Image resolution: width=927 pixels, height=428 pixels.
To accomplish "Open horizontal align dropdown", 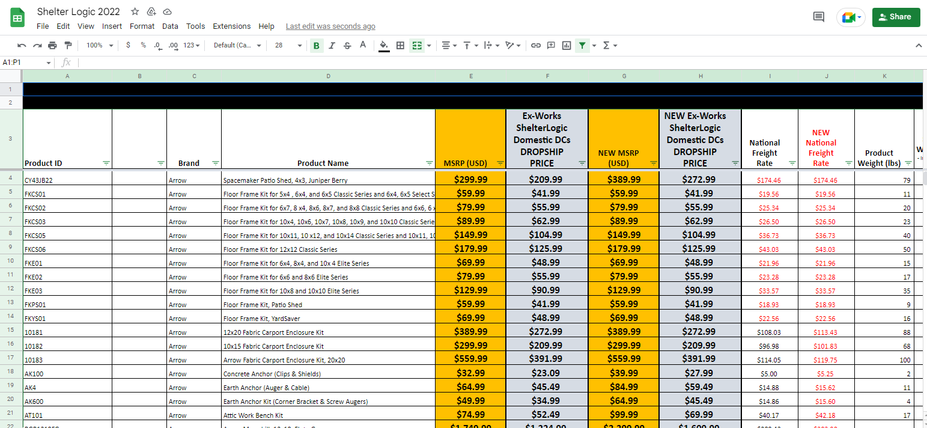I will coord(449,45).
